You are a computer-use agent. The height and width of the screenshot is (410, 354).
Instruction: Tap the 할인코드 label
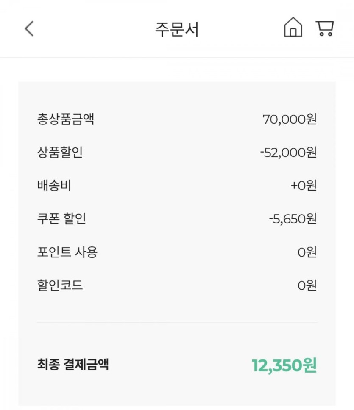point(60,285)
